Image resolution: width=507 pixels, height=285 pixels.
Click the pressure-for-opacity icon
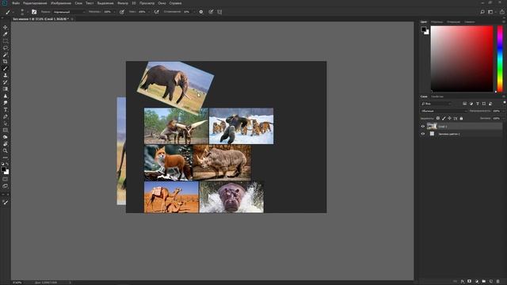pos(122,12)
